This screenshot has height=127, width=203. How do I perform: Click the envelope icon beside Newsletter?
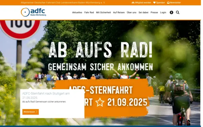tap(168, 3)
